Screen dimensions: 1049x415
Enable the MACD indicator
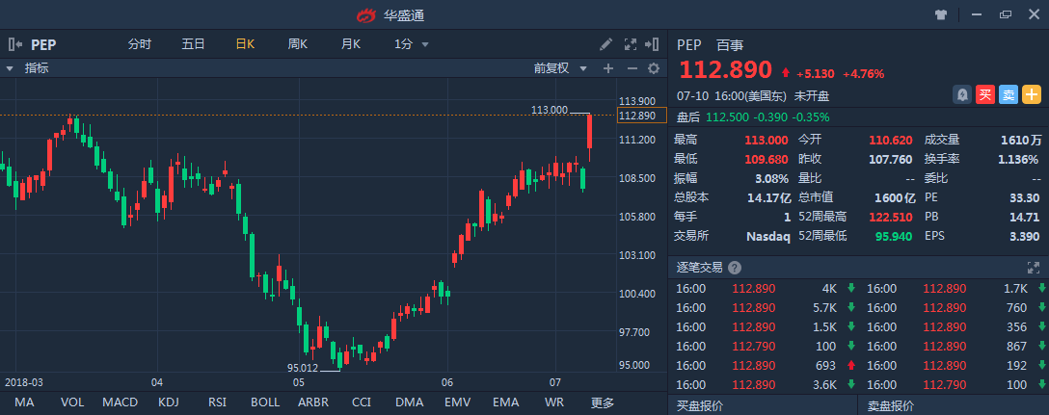click(x=120, y=402)
